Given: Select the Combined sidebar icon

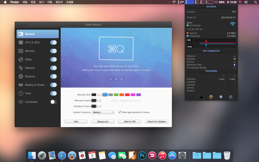Looking at the screenshot, I should [x=21, y=102].
